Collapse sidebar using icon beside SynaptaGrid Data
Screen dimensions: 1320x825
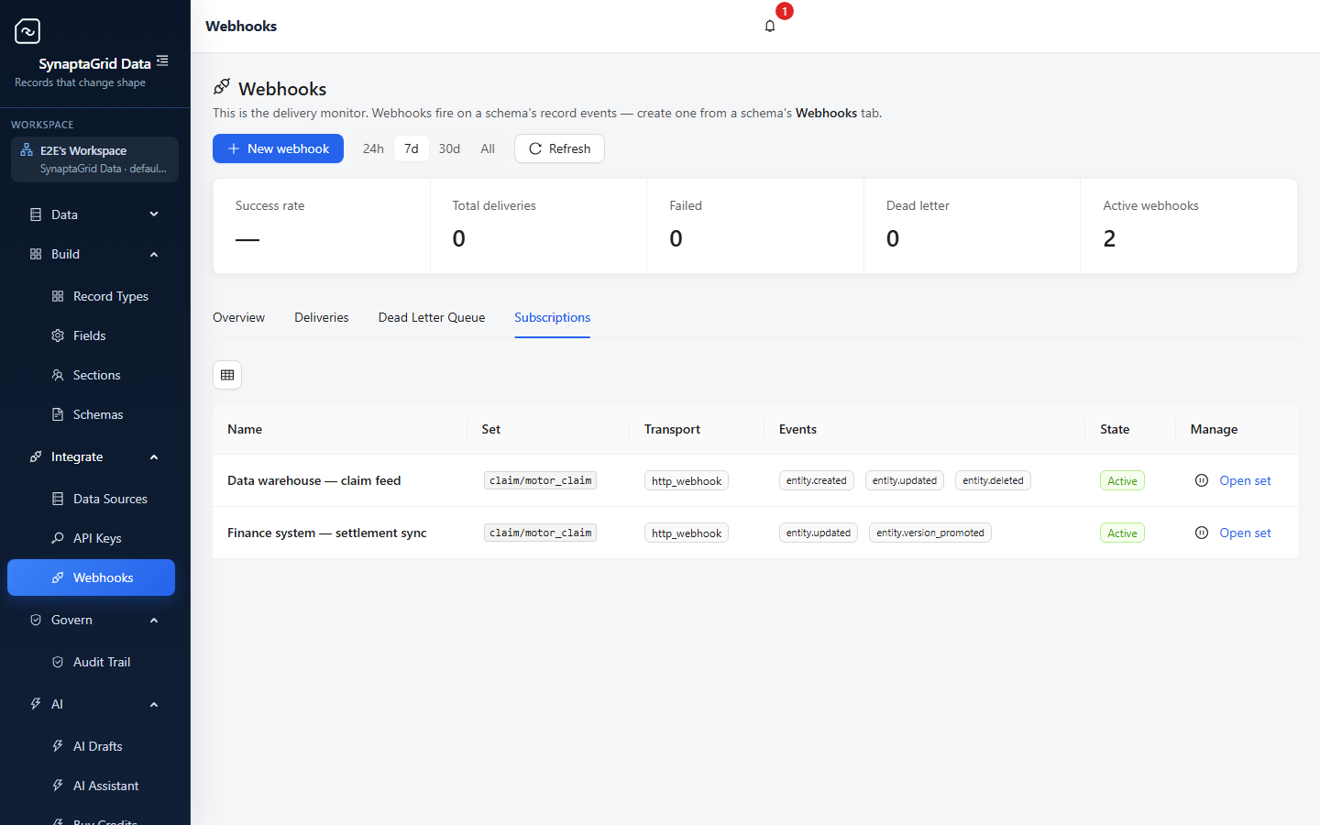pos(162,60)
